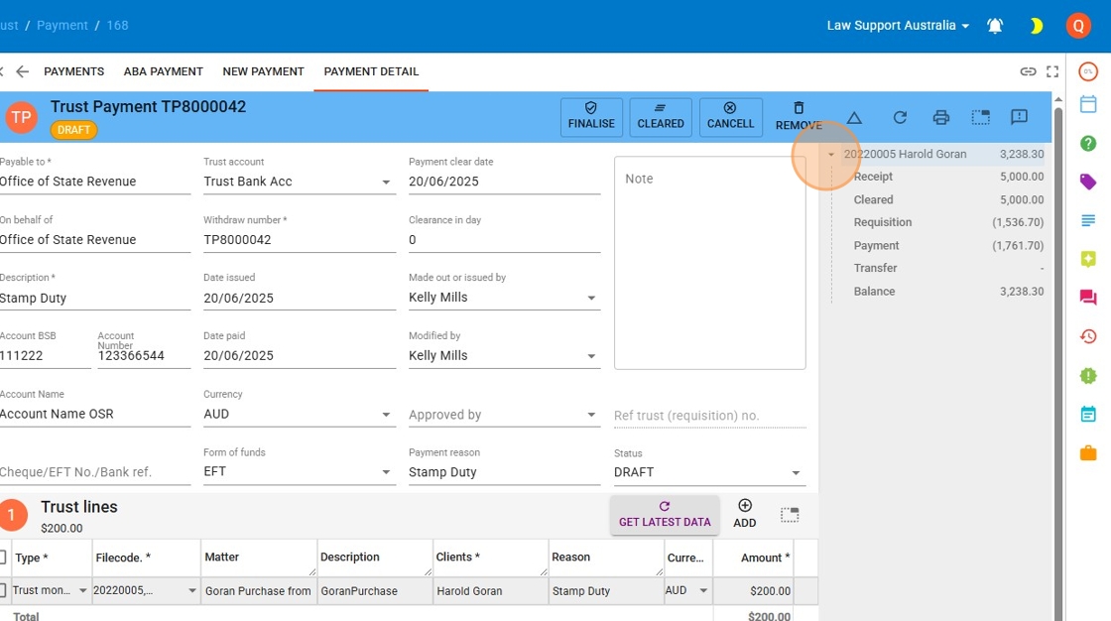The height and width of the screenshot is (621, 1111).
Task: Tick the first trust line row checkbox
Action: [3, 590]
